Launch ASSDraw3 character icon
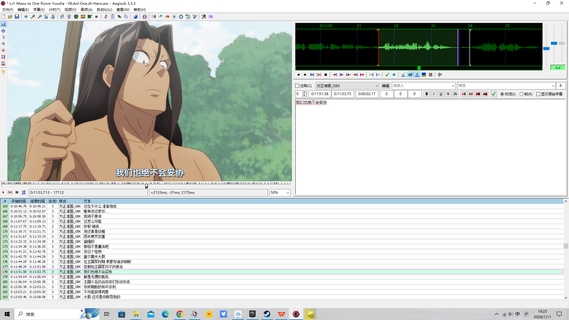 (145, 17)
